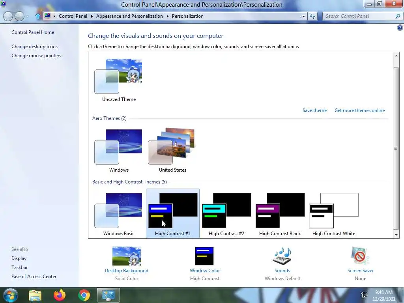Click the taskbar clock showing 9:48 AM
Viewport: 404px width, 303px height.
[384, 295]
